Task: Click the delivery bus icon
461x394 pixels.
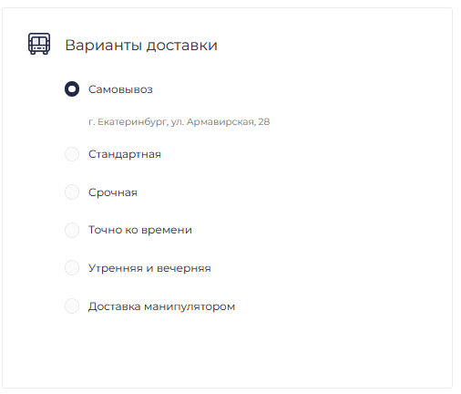Action: (39, 44)
